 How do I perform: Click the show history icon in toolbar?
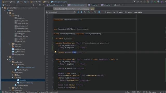[x=158, y=2]
